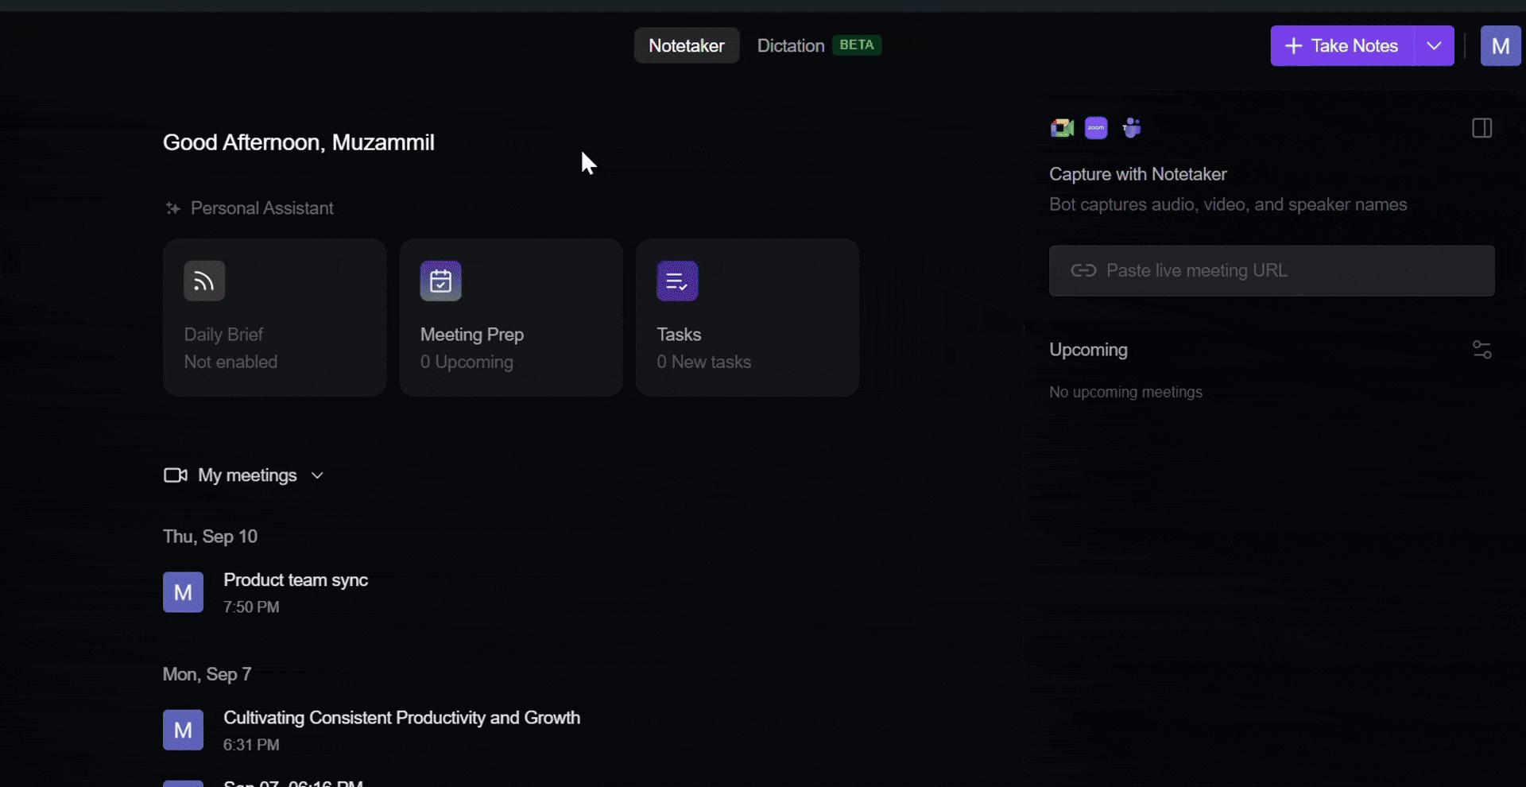Click the Take Notes button
The height and width of the screenshot is (787, 1526).
tap(1342, 46)
